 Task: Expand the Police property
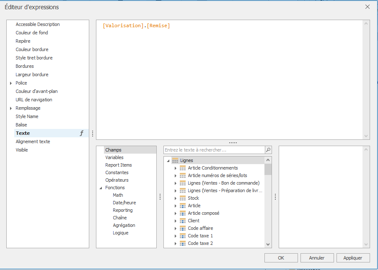coord(11,83)
